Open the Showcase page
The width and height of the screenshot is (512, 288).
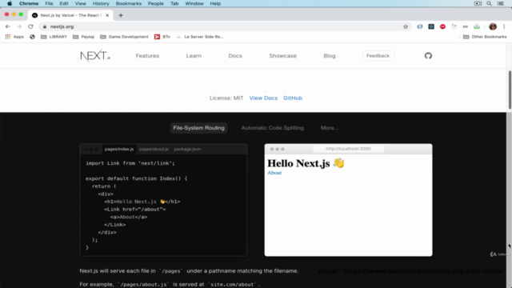click(282, 56)
